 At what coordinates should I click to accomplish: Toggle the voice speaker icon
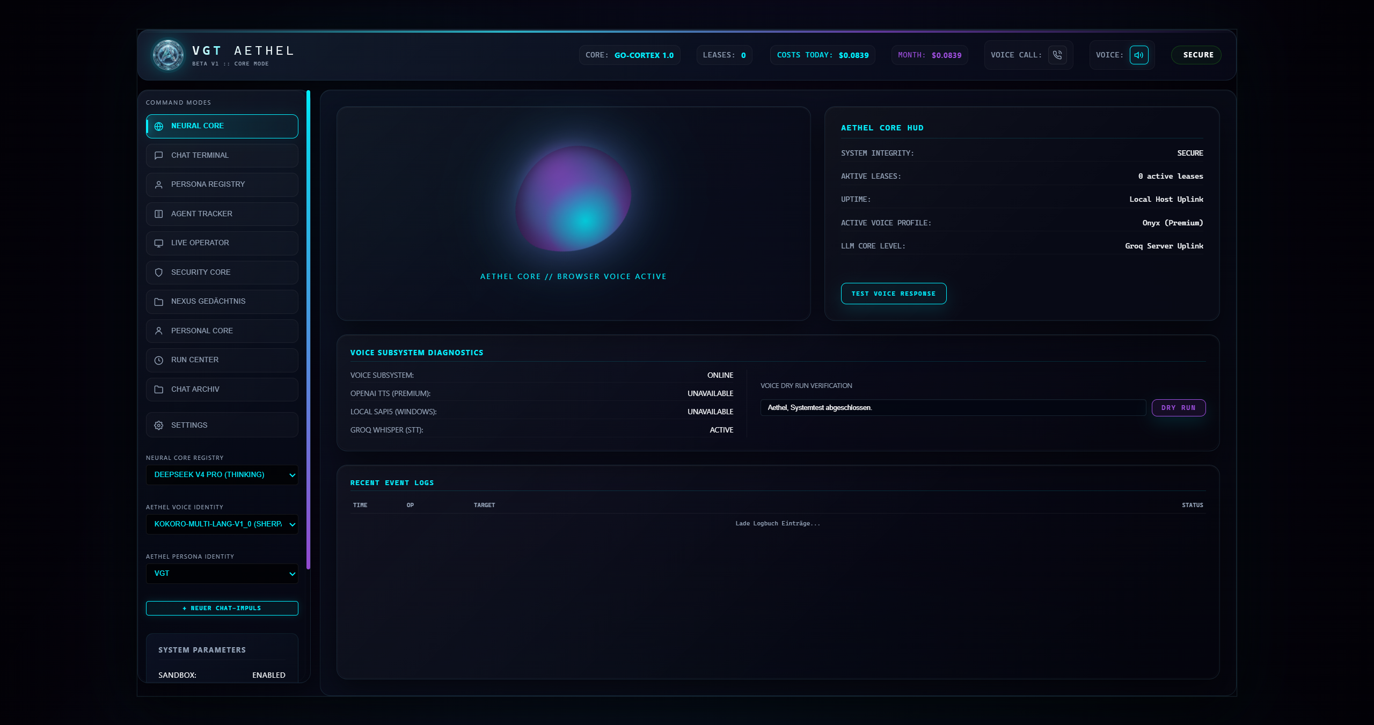click(1139, 55)
